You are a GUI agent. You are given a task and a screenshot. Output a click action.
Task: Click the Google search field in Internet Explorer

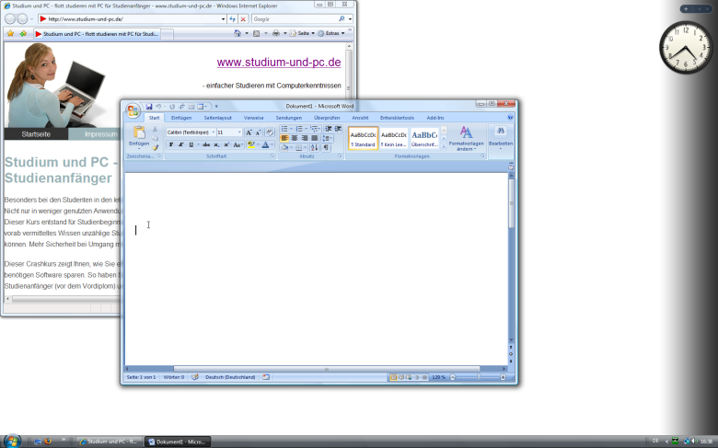(x=295, y=18)
